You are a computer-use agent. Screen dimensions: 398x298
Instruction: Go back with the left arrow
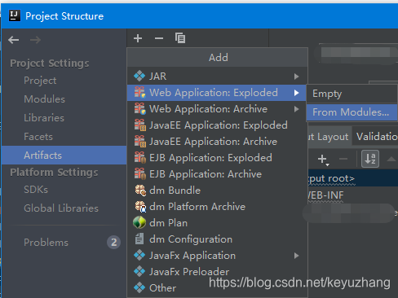tap(13, 40)
